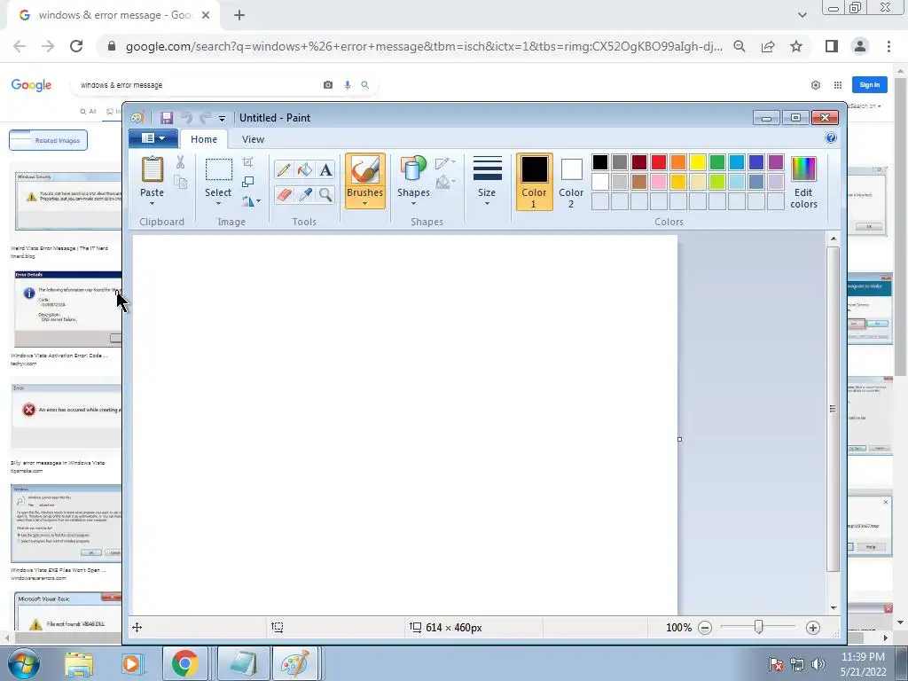Click the Crop icon in Image group

[248, 162]
